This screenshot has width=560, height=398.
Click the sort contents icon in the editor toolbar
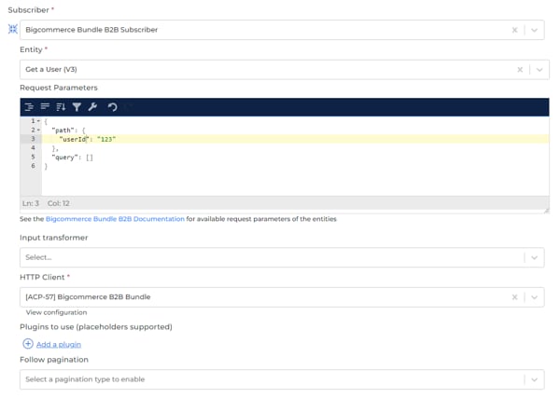point(61,106)
